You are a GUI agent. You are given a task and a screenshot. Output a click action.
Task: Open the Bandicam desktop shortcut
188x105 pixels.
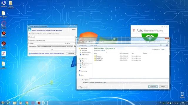pos(4,34)
